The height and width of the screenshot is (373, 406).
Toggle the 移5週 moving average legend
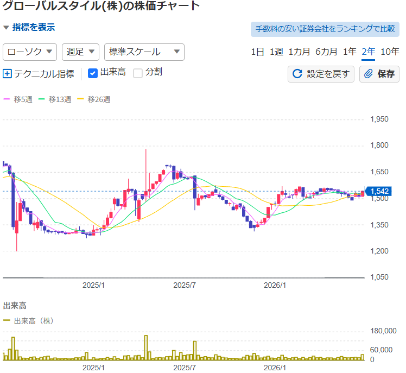click(18, 99)
